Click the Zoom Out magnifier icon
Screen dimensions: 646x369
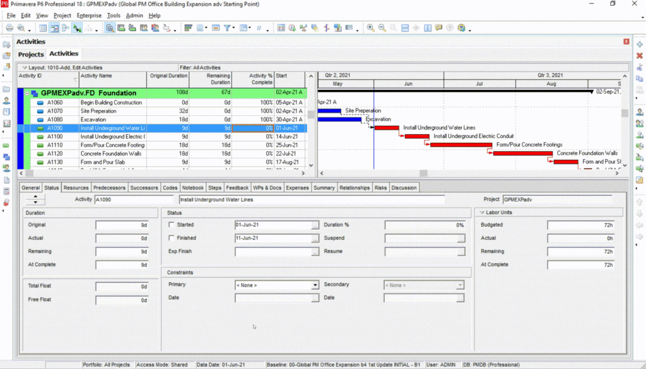coord(382,28)
